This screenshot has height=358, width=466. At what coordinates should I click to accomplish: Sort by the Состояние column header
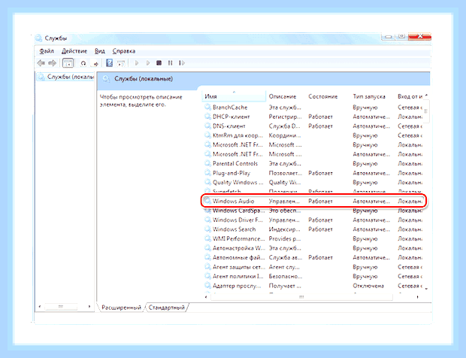coord(323,96)
